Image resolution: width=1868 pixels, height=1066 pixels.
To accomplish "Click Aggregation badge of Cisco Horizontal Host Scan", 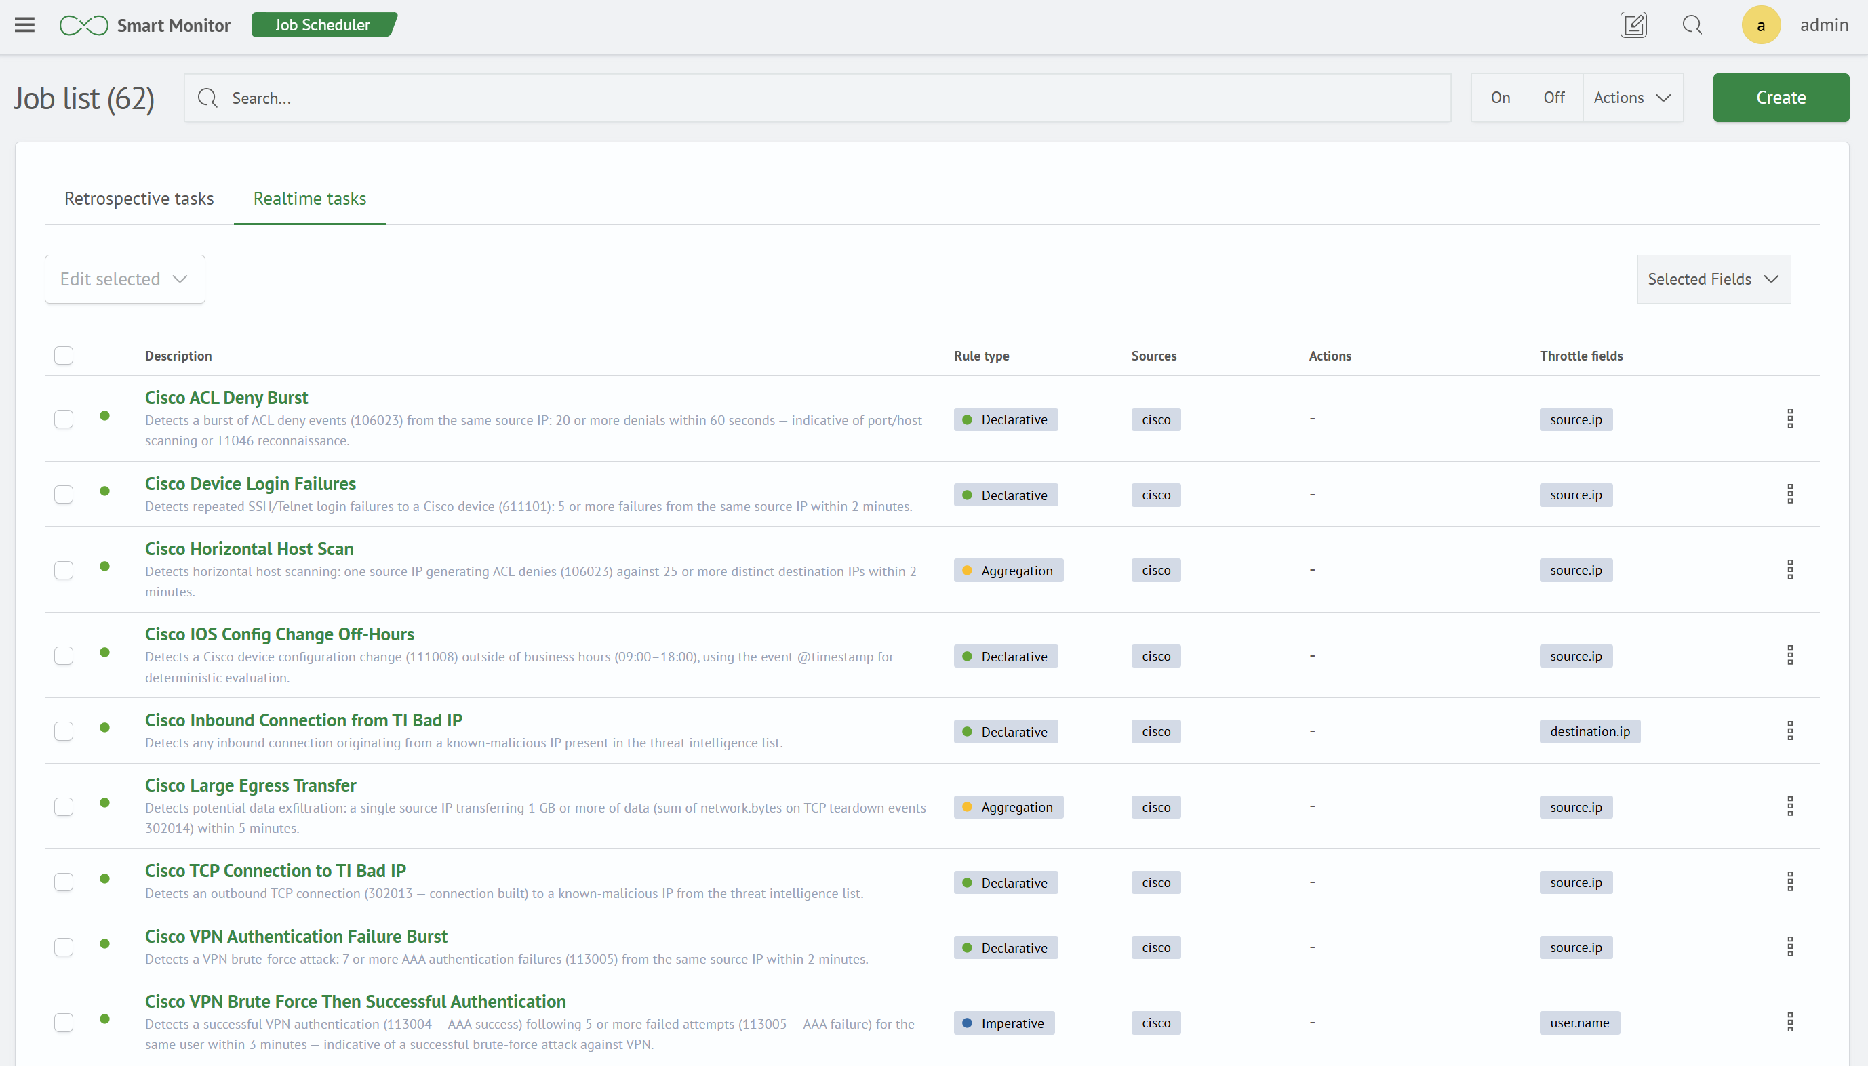I will tap(1008, 571).
